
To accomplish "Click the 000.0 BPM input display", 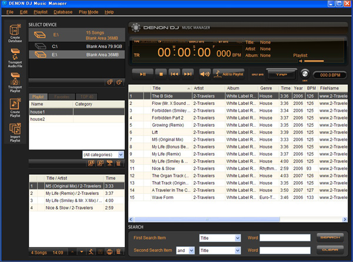I will coord(330,75).
